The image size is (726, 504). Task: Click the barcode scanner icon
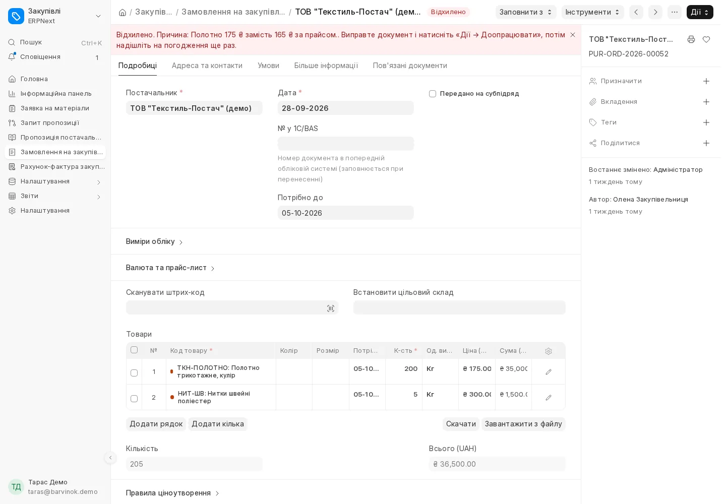pos(331,308)
